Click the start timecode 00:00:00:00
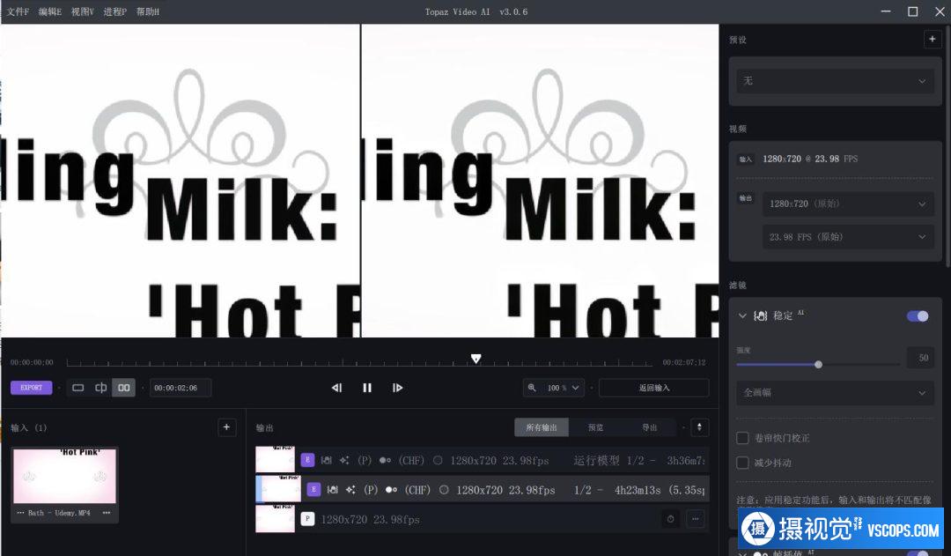The image size is (951, 556). pos(32,362)
